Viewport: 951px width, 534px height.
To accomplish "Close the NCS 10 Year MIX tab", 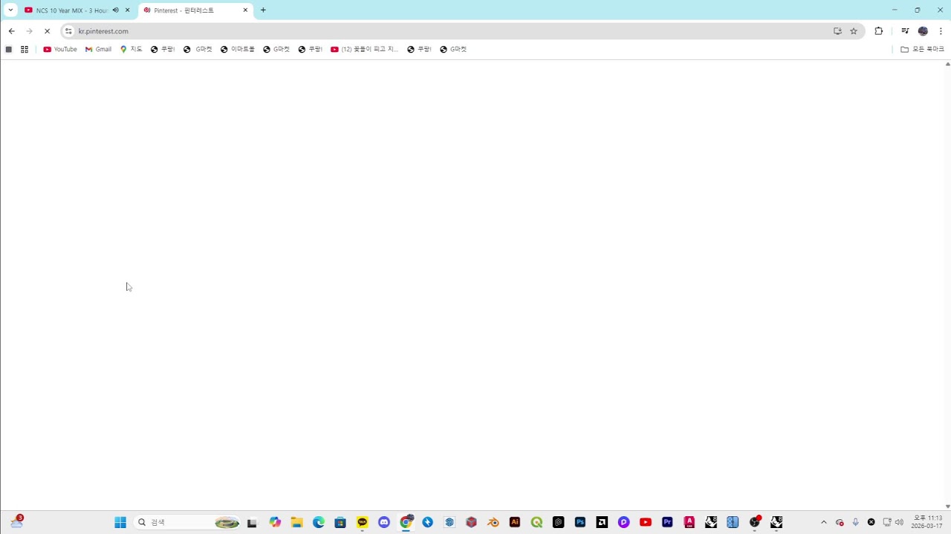I will (128, 10).
